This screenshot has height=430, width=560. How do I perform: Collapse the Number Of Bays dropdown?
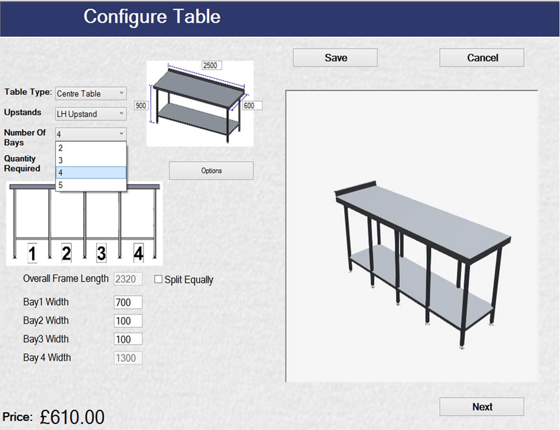[x=91, y=134]
